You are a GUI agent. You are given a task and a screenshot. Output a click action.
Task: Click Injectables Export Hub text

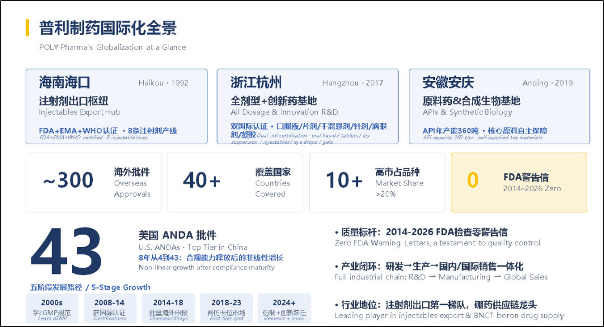click(79, 112)
